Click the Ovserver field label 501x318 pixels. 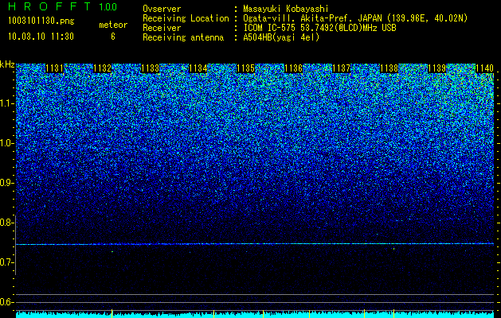pos(162,9)
